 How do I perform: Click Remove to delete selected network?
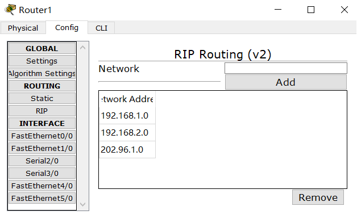[x=318, y=197]
